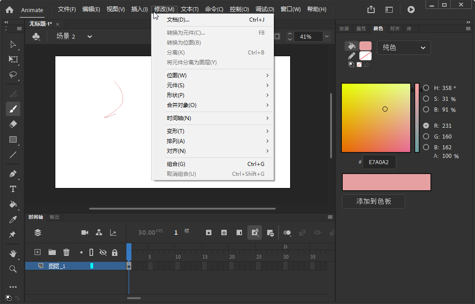Click the camera icon in the timeline toolbar
This screenshot has width=475, height=304.
click(x=85, y=232)
